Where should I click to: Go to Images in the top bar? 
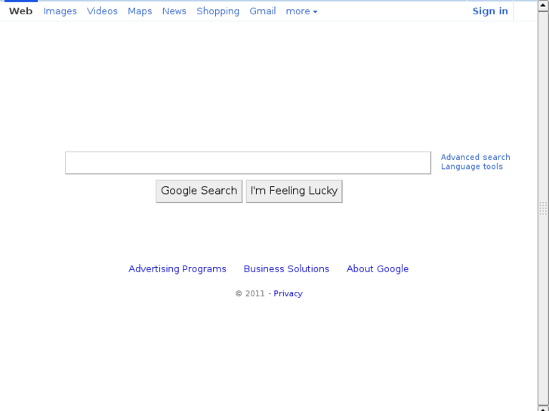(x=60, y=11)
